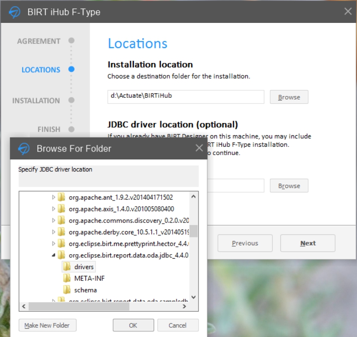Click folder icon of prettyprint.hector entry
Viewport: 357px width, 337px height.
(62, 244)
